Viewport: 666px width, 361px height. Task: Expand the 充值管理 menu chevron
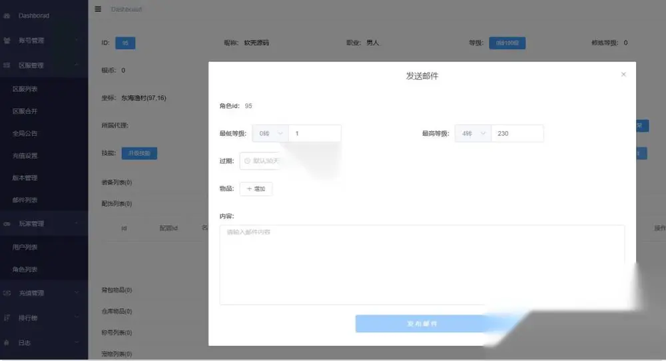77,292
